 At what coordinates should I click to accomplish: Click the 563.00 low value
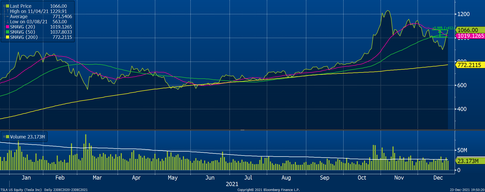[x=60, y=21]
